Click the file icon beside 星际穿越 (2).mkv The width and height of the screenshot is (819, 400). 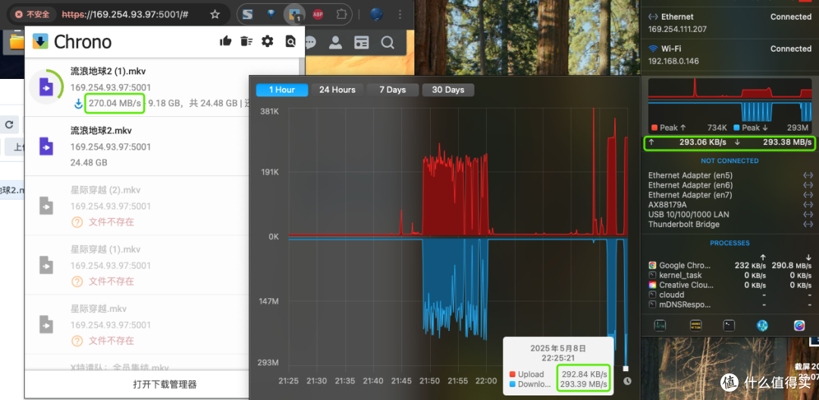click(46, 206)
